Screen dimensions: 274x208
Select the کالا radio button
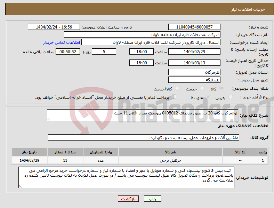pyautogui.click(x=221, y=88)
